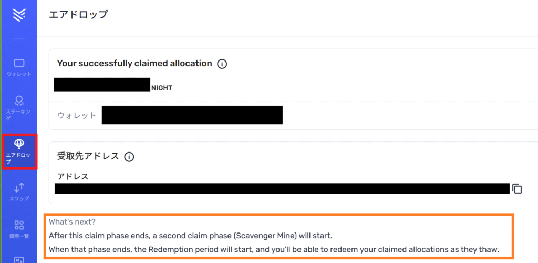The height and width of the screenshot is (263, 538).
Task: Click the app logo at sidebar top
Action: point(19,15)
